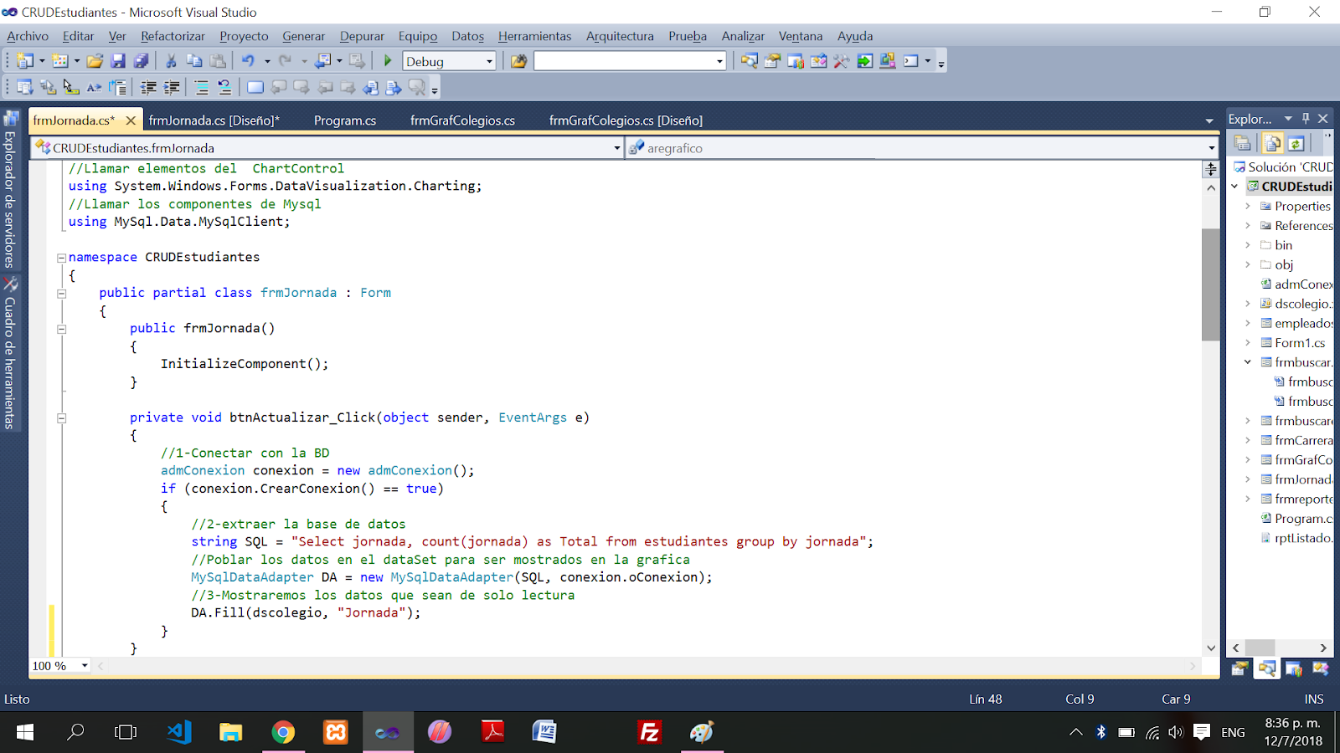1340x753 pixels.
Task: Click the Open File folder icon
Action: tap(94, 60)
